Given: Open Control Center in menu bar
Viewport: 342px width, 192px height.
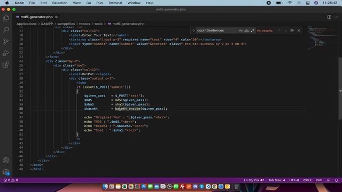Looking at the screenshot, I should coord(308,3).
